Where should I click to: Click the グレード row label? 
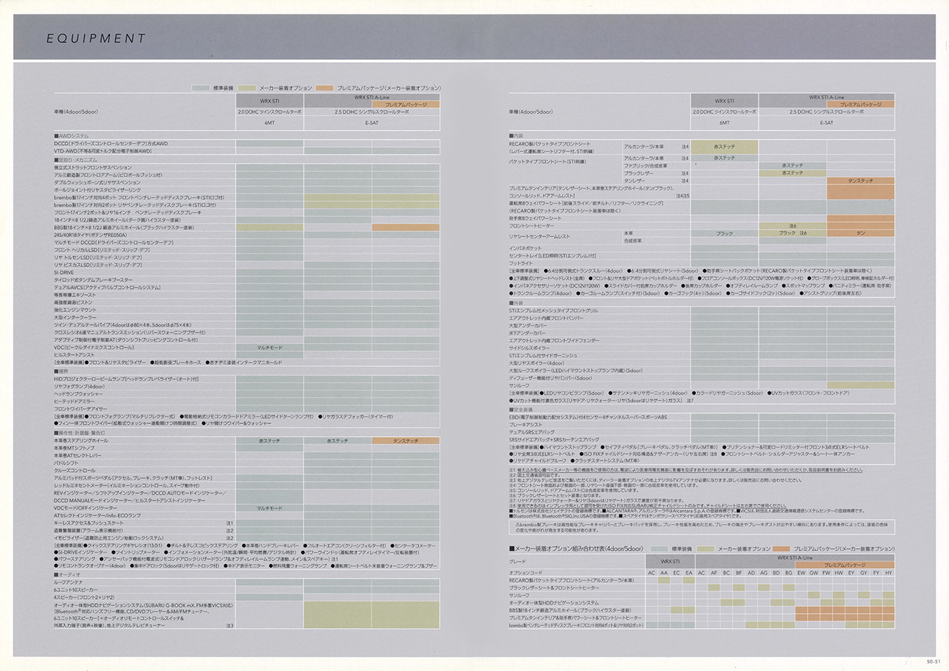[x=517, y=562]
